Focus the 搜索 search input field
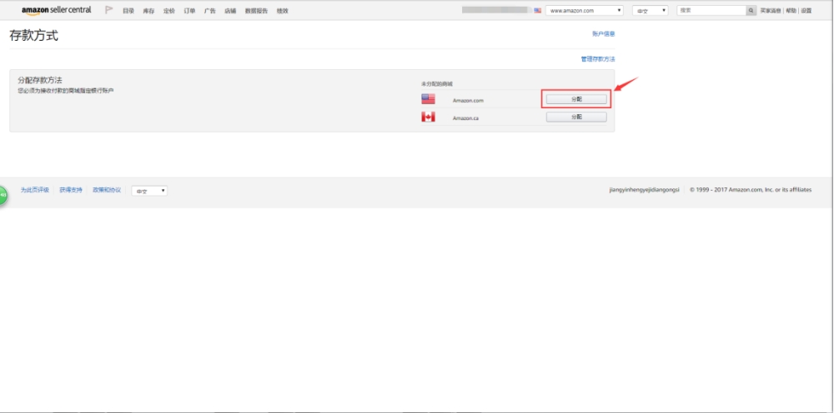The height and width of the screenshot is (413, 834). click(710, 11)
